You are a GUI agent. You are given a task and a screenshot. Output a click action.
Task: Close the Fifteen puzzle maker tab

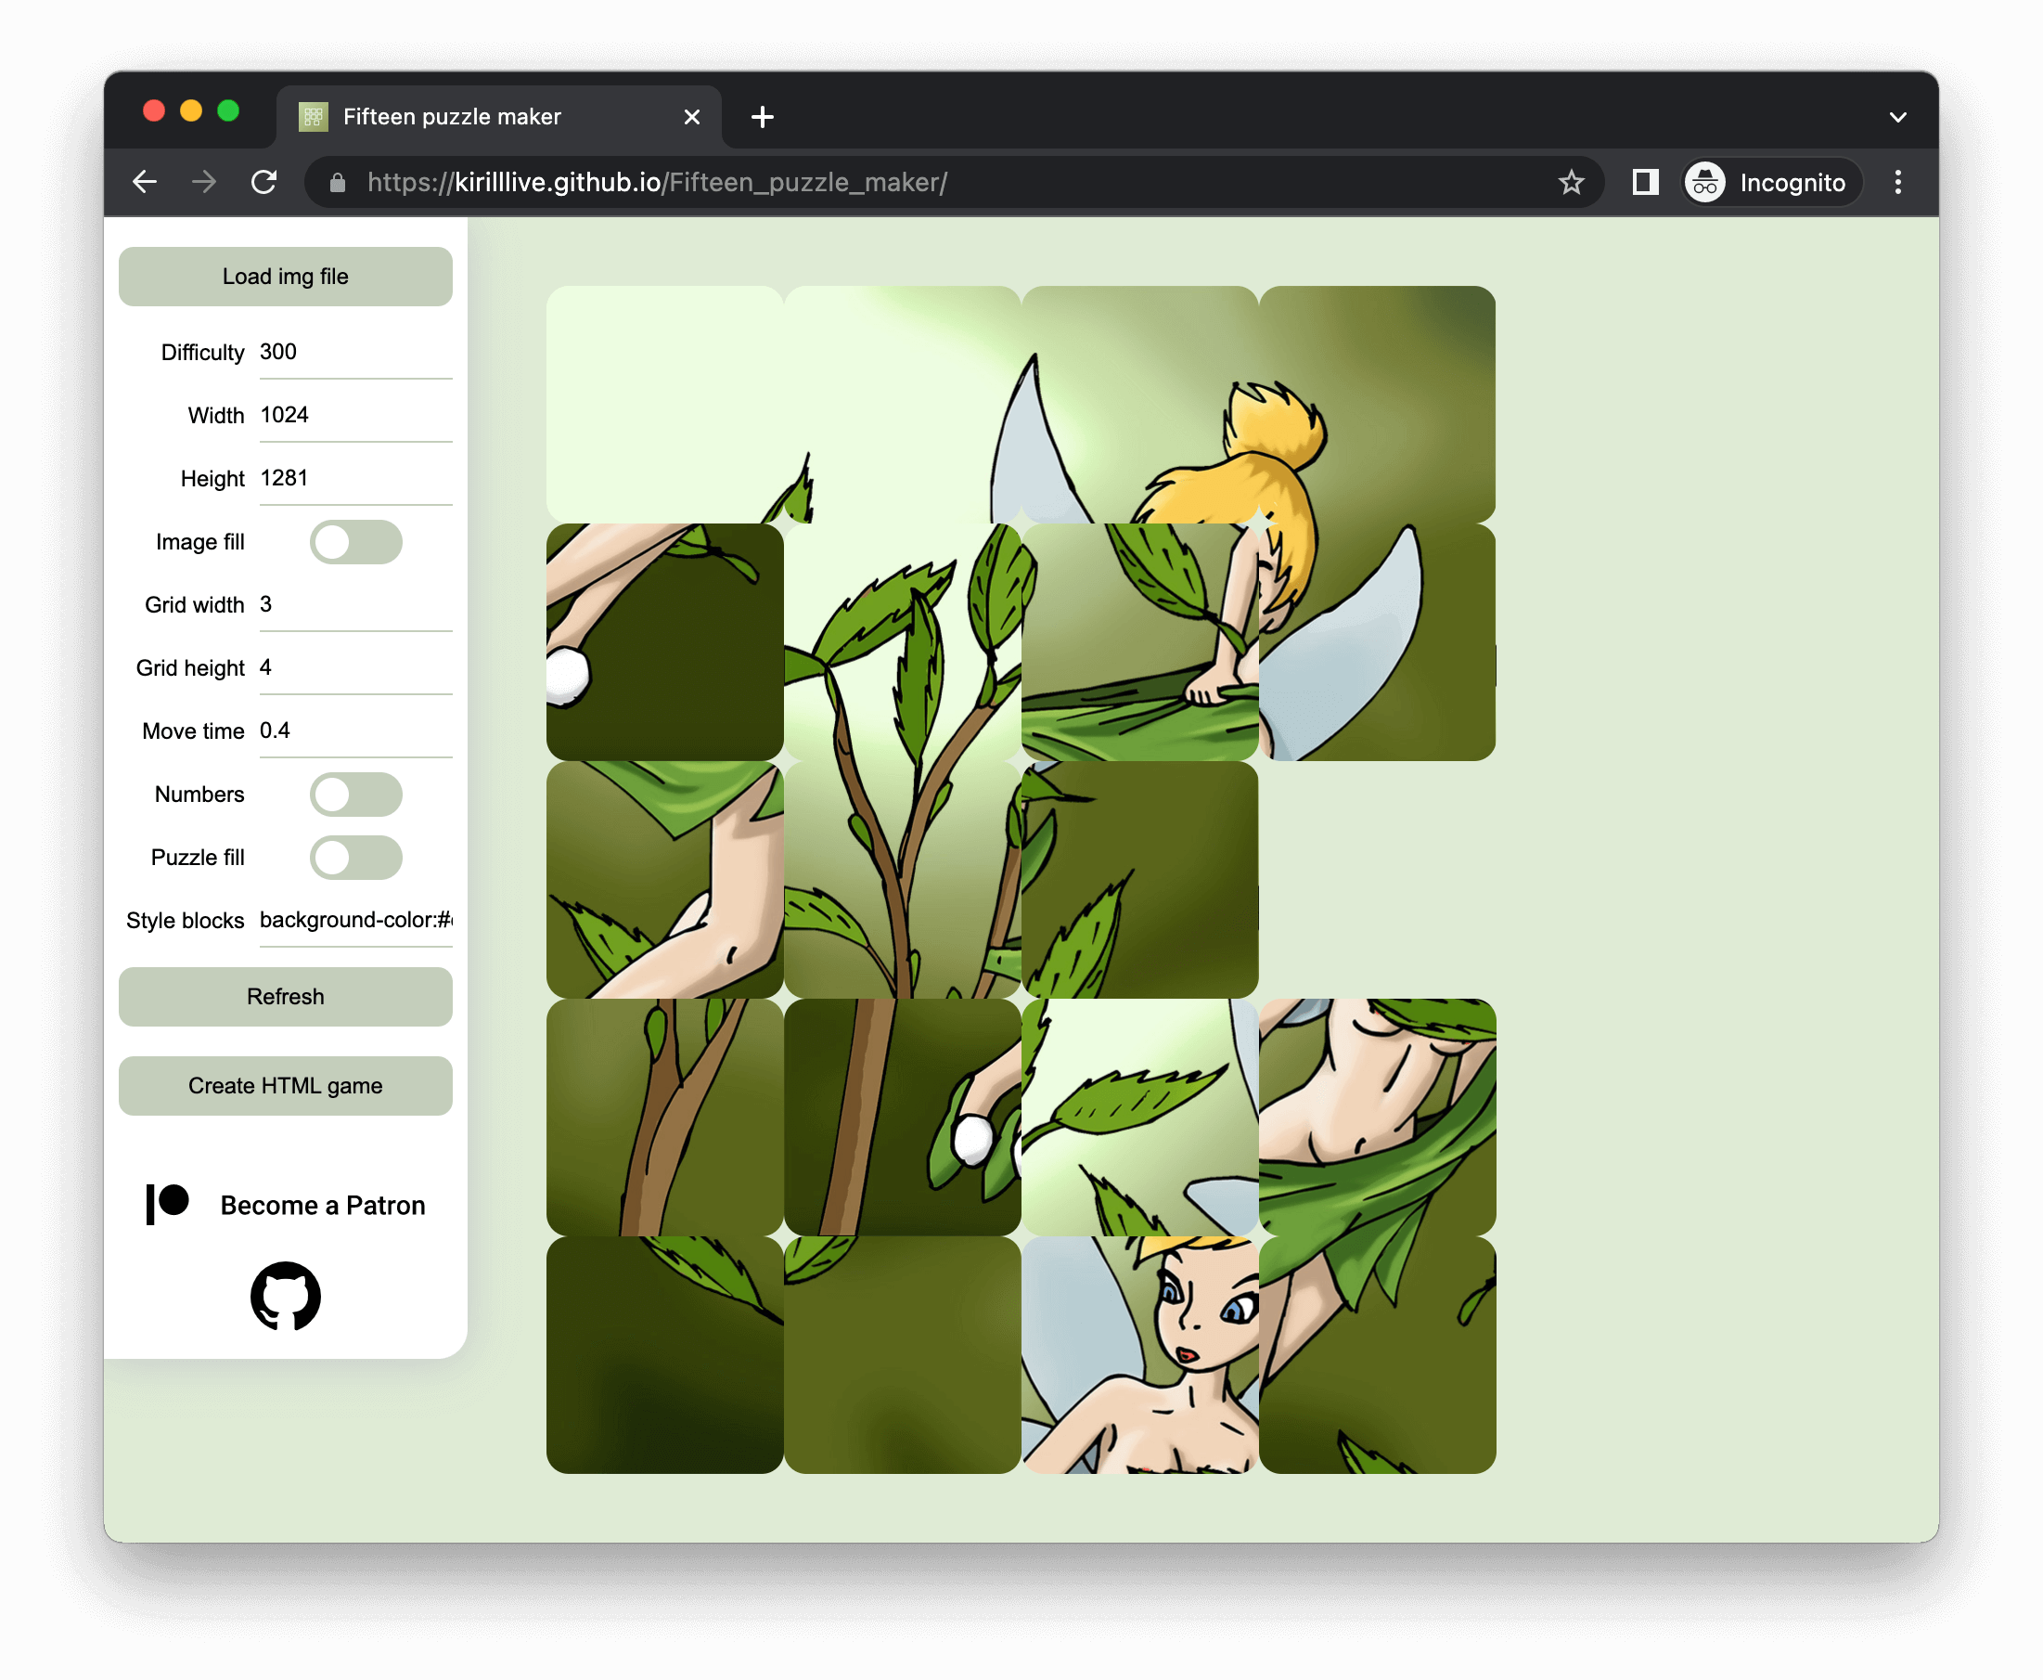(x=691, y=117)
